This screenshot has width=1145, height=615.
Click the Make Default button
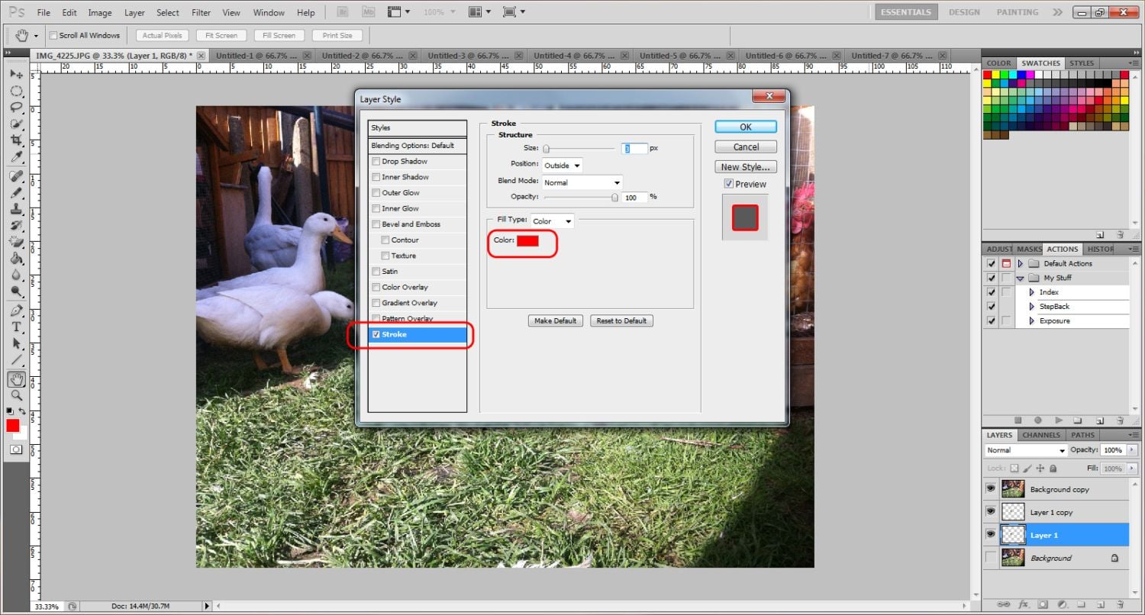click(x=555, y=321)
